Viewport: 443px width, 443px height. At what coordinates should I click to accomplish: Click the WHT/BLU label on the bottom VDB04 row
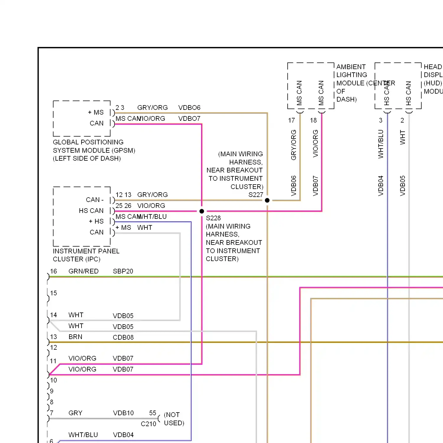point(83,435)
